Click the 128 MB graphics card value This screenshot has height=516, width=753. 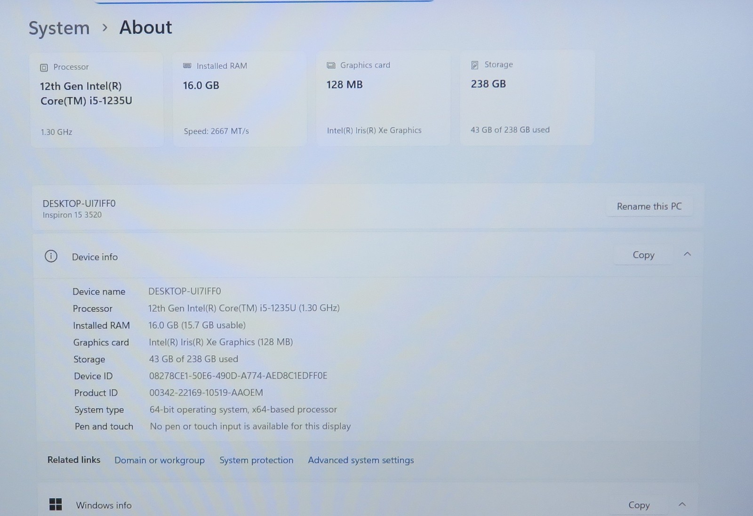344,85
